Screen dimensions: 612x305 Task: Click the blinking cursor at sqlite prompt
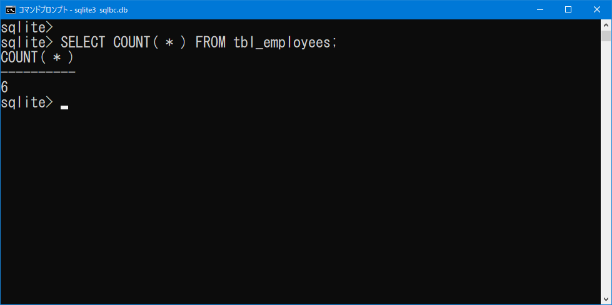(64, 107)
